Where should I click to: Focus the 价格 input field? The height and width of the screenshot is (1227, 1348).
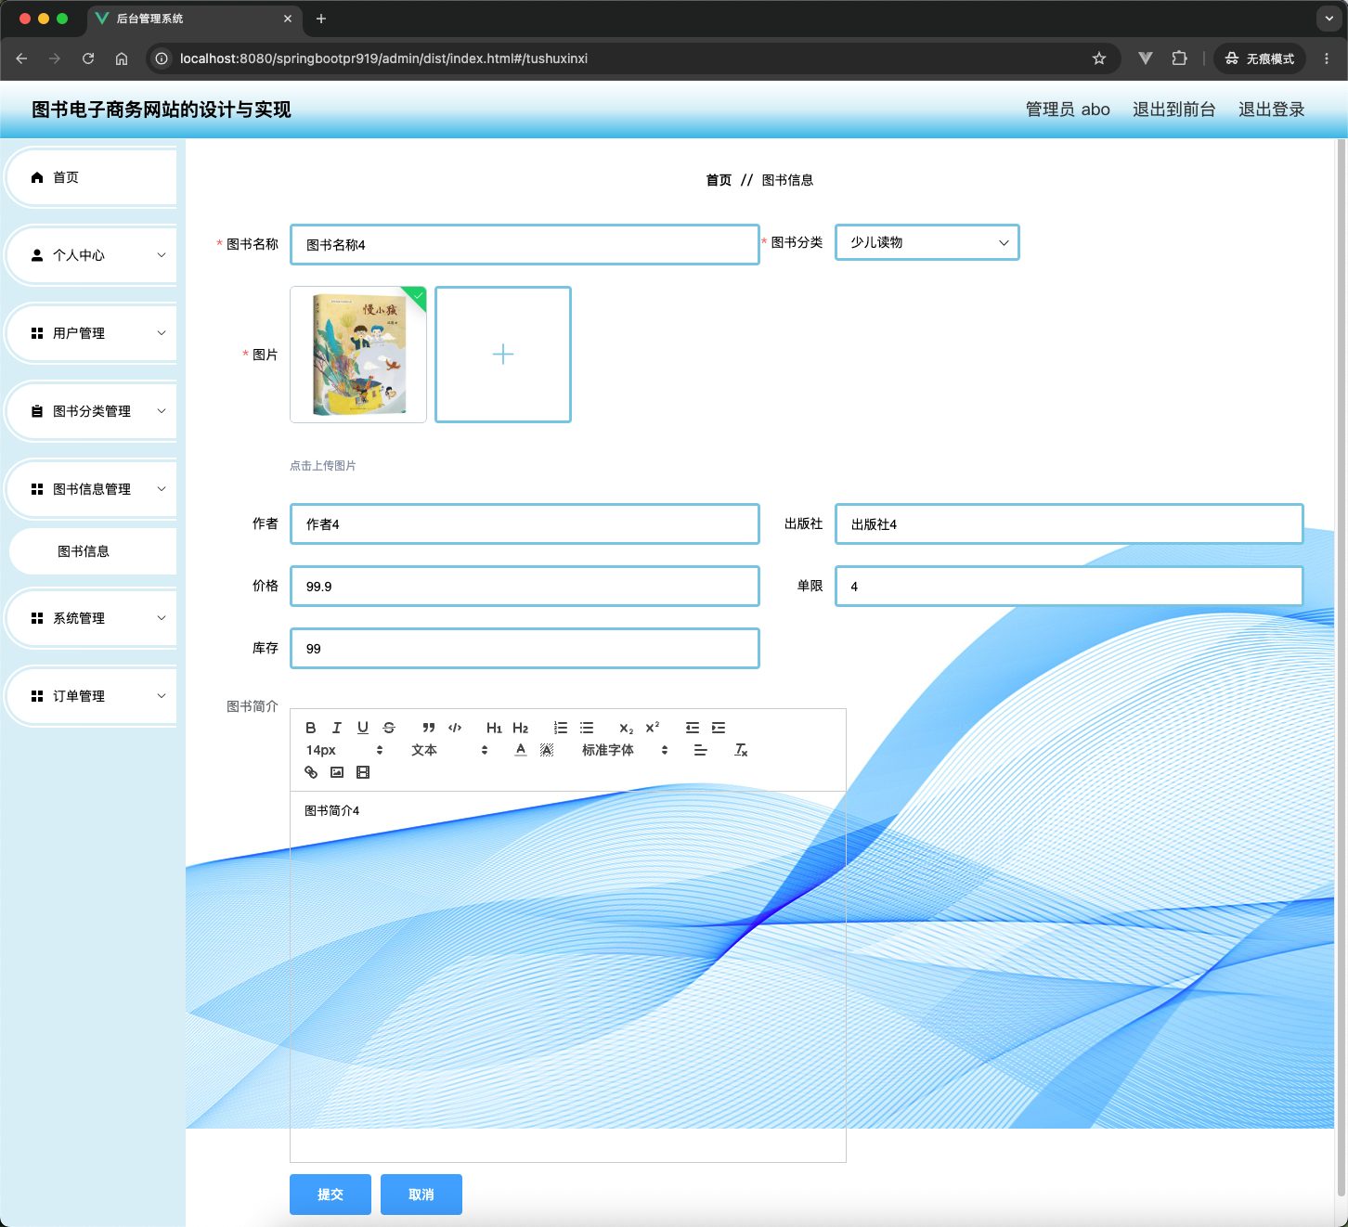(525, 587)
